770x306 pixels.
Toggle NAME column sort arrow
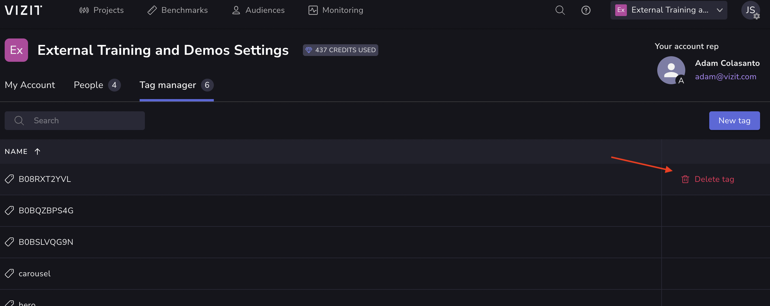37,152
